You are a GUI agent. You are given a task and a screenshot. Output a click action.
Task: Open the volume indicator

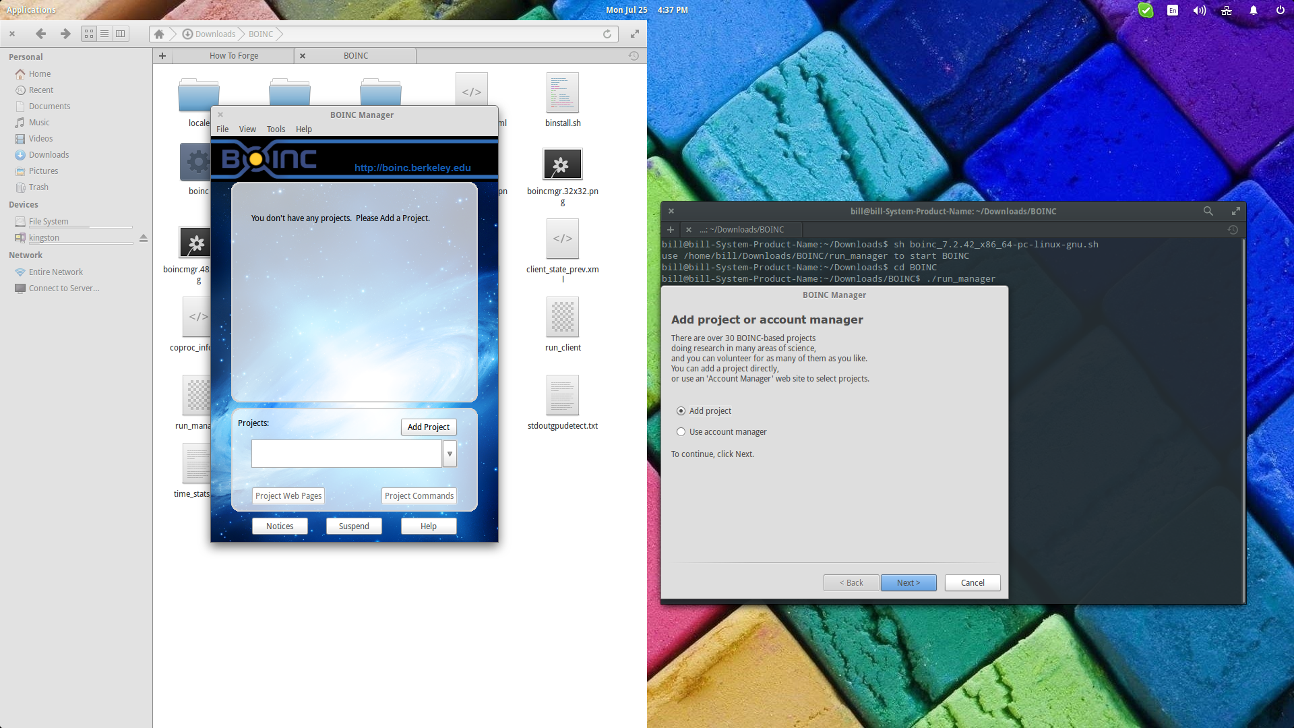point(1200,10)
